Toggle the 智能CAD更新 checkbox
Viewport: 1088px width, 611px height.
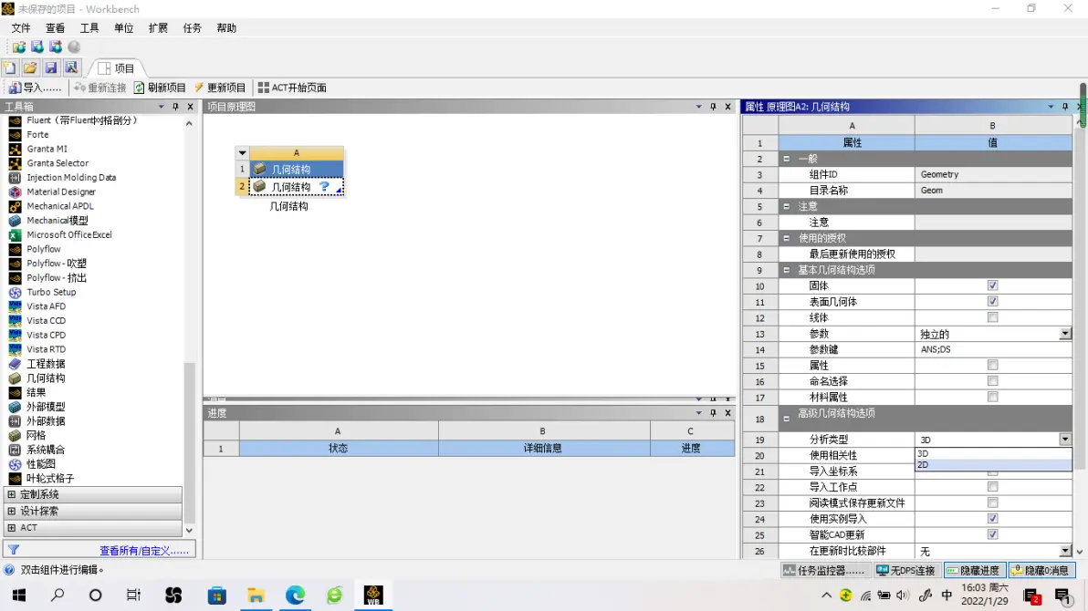[992, 534]
